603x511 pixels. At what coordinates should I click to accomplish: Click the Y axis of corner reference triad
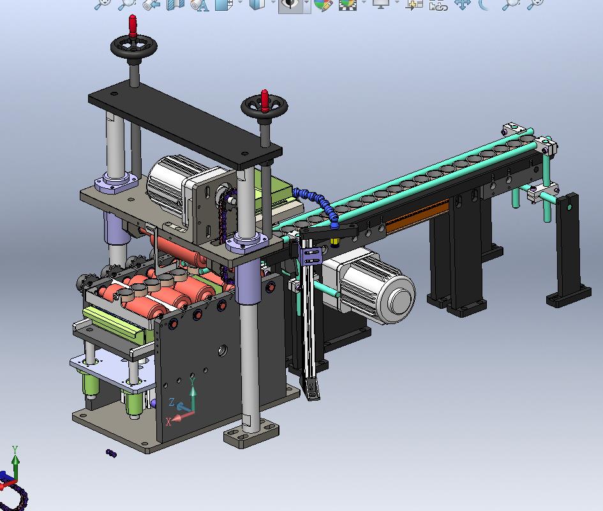(15, 463)
